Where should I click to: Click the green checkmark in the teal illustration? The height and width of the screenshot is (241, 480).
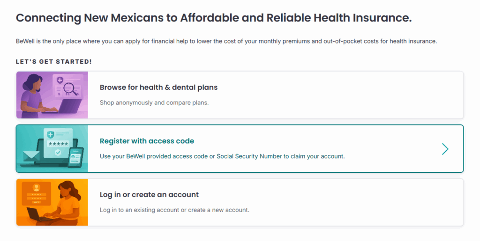pos(58,152)
